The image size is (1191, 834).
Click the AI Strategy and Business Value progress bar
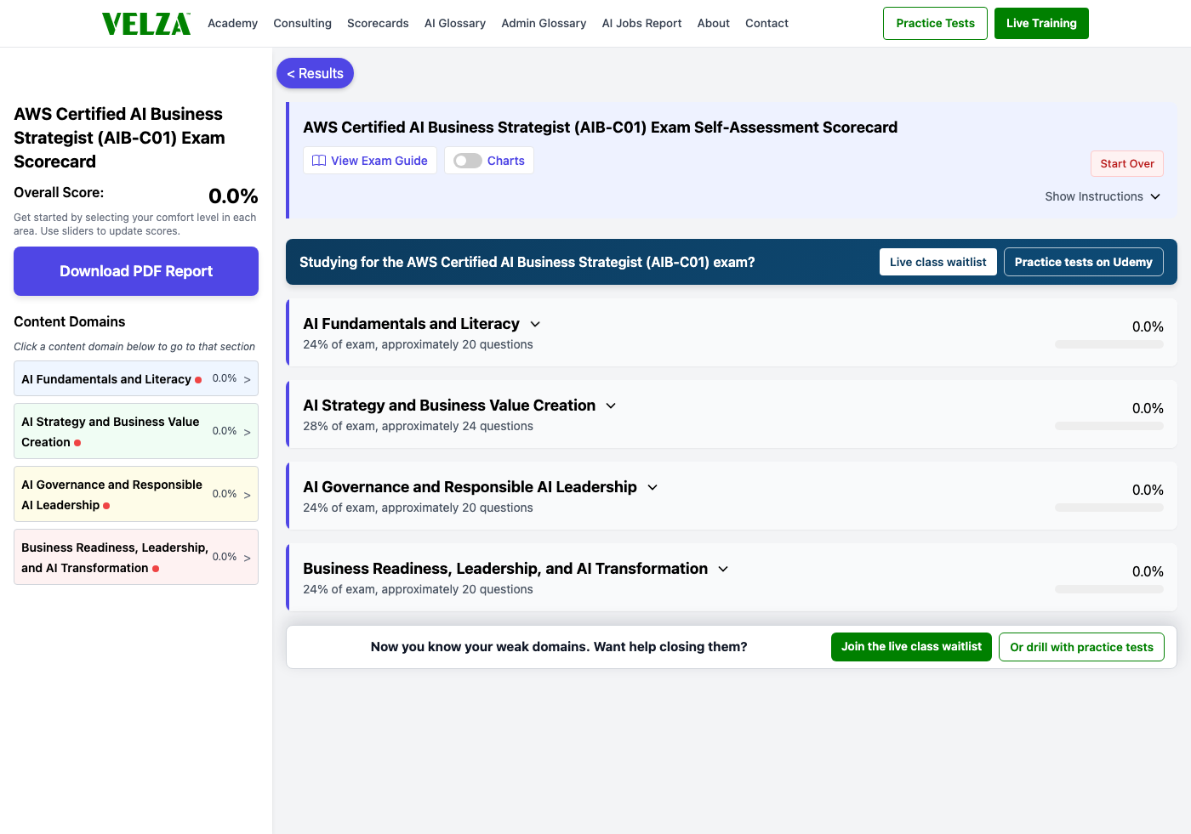point(1109,426)
